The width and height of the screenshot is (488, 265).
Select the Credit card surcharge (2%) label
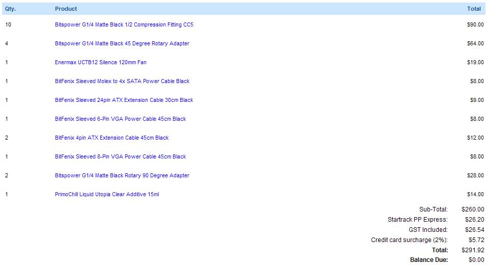tap(409, 240)
